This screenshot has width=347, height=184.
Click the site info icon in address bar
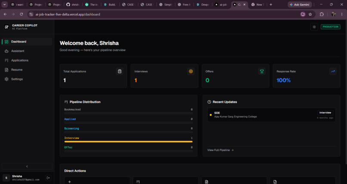(x=31, y=14)
